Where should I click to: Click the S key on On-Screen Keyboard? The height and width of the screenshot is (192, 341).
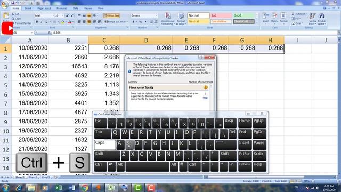(129, 145)
